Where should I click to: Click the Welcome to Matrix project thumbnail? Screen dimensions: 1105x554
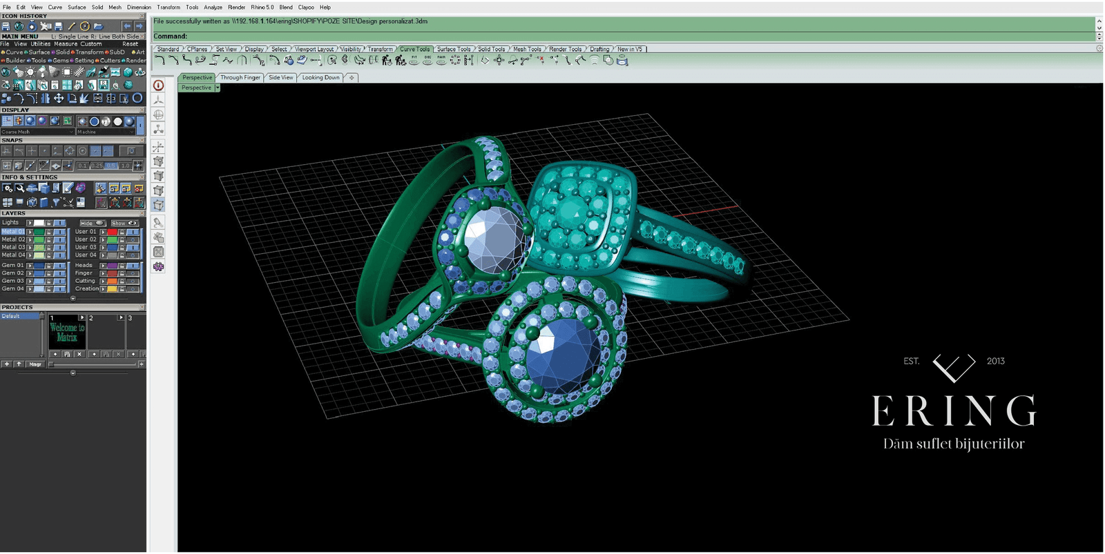[67, 333]
